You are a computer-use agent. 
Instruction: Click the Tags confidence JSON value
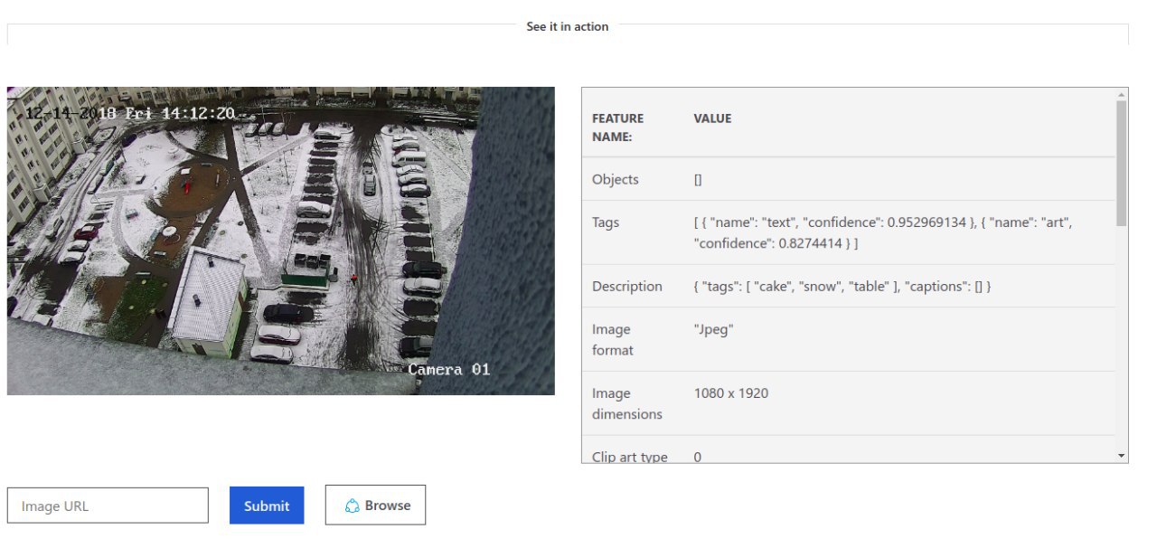881,232
